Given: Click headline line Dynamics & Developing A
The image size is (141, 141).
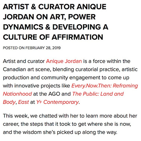Looking at the screenshot, I should pyautogui.click(x=55, y=27).
